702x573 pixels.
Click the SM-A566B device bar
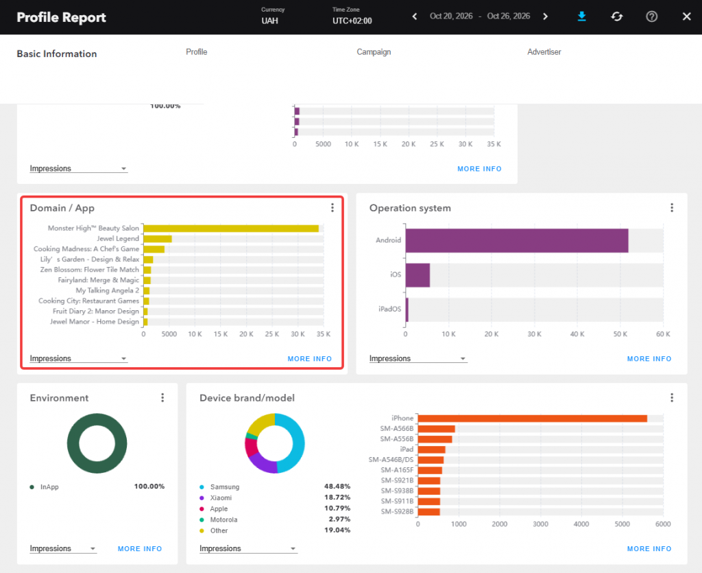[437, 429]
